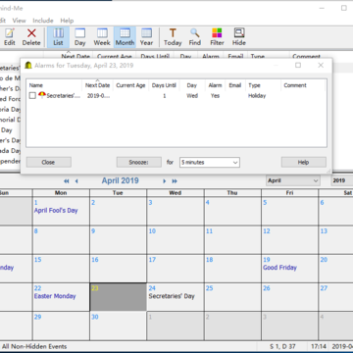The image size is (353, 353).
Task: Sort alarms by Day column
Action: (x=192, y=85)
